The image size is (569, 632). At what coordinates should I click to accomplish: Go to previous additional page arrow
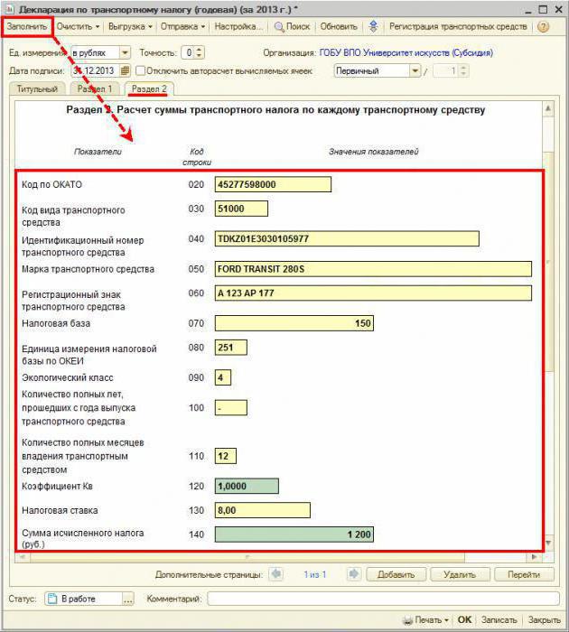point(276,574)
